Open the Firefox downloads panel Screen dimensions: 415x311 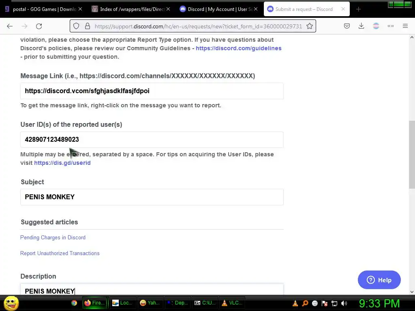361,26
